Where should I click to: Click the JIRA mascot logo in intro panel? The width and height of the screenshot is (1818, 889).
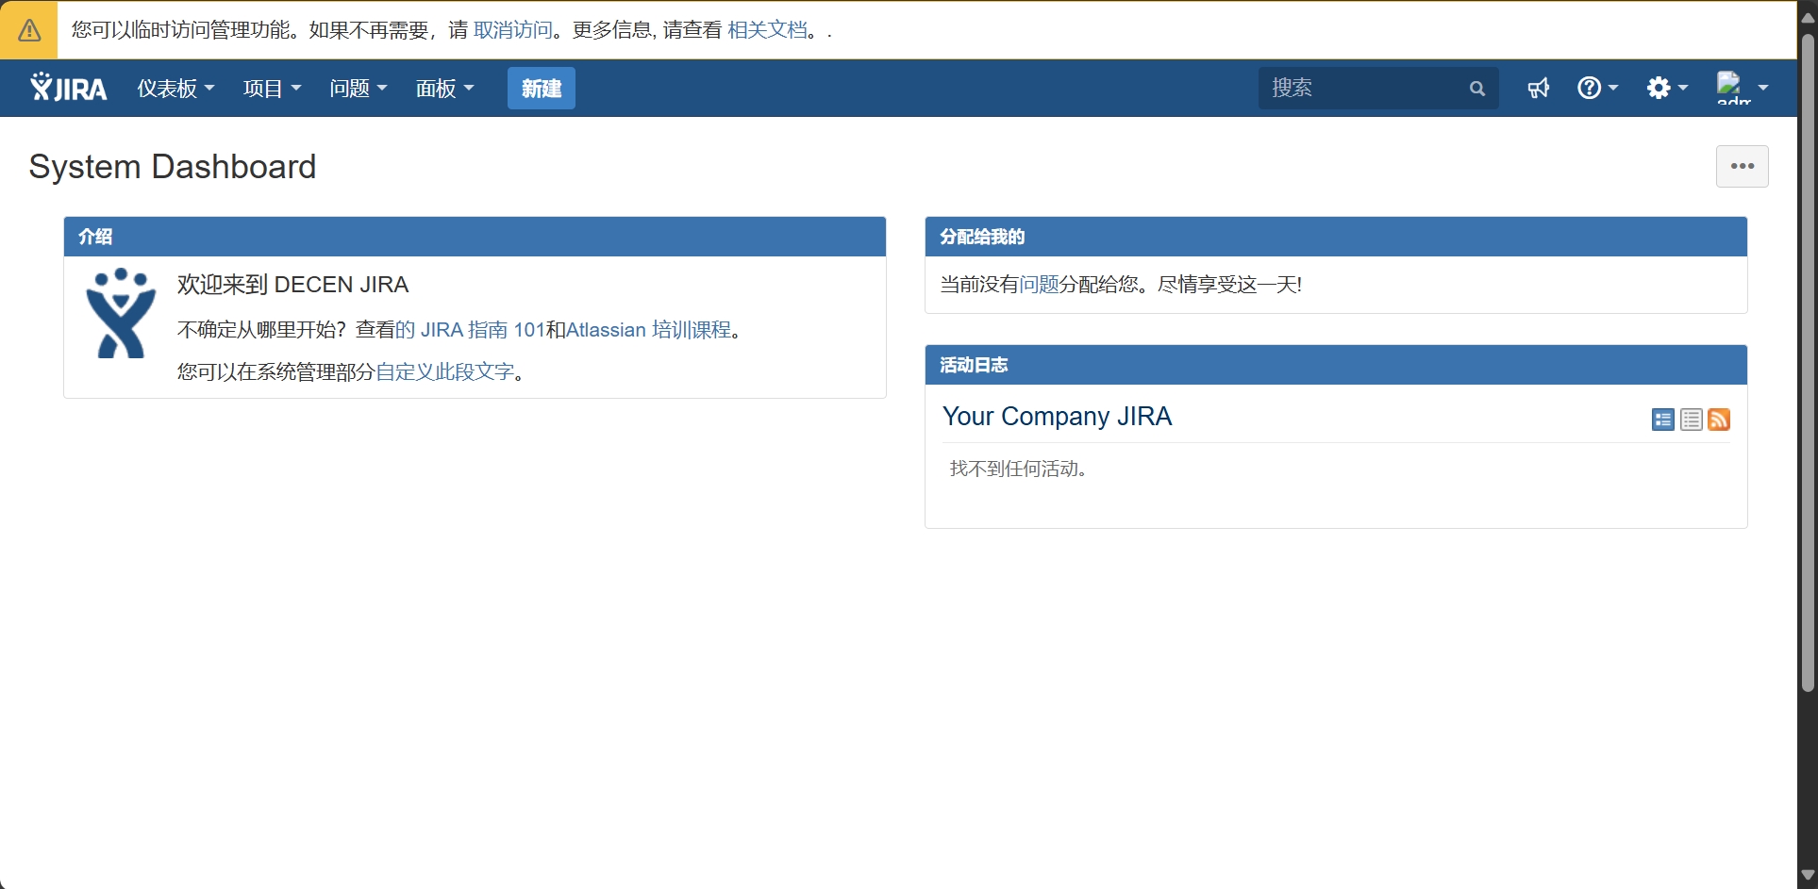[121, 313]
